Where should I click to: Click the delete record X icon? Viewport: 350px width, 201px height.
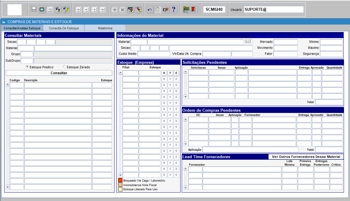coord(122,10)
